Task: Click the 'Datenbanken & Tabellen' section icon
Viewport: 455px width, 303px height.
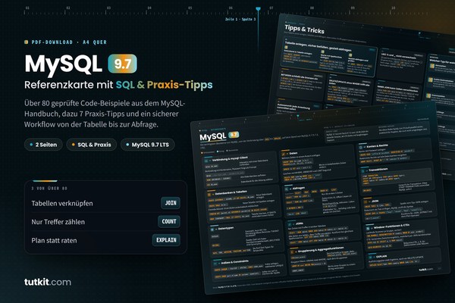Action: 209,194
